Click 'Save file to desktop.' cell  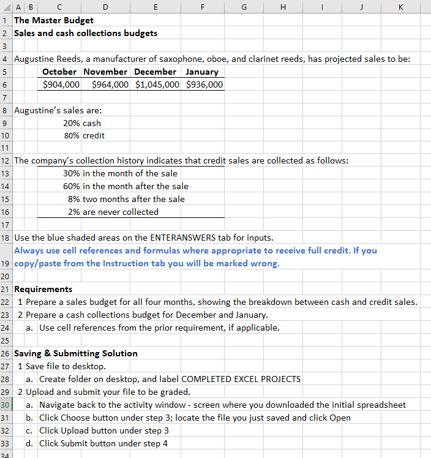pyautogui.click(x=66, y=366)
